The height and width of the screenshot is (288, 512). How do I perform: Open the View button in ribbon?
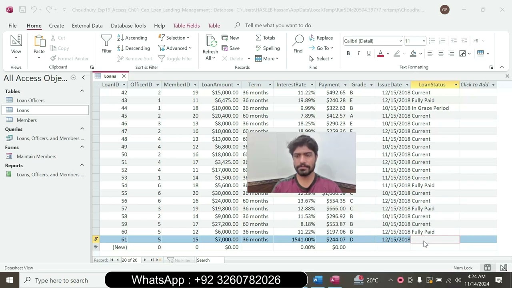click(x=16, y=47)
